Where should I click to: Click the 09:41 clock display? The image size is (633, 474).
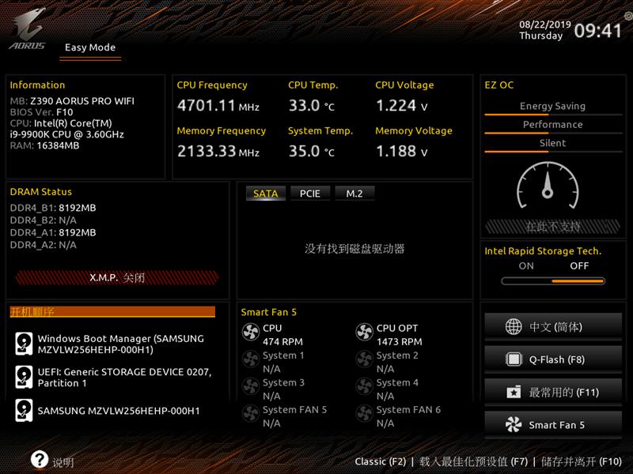pos(598,31)
